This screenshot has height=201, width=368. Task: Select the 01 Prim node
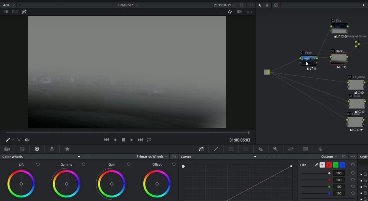pyautogui.click(x=309, y=60)
